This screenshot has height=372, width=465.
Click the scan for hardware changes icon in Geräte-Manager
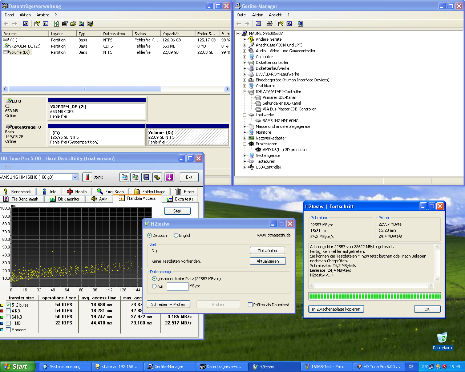pyautogui.click(x=300, y=24)
